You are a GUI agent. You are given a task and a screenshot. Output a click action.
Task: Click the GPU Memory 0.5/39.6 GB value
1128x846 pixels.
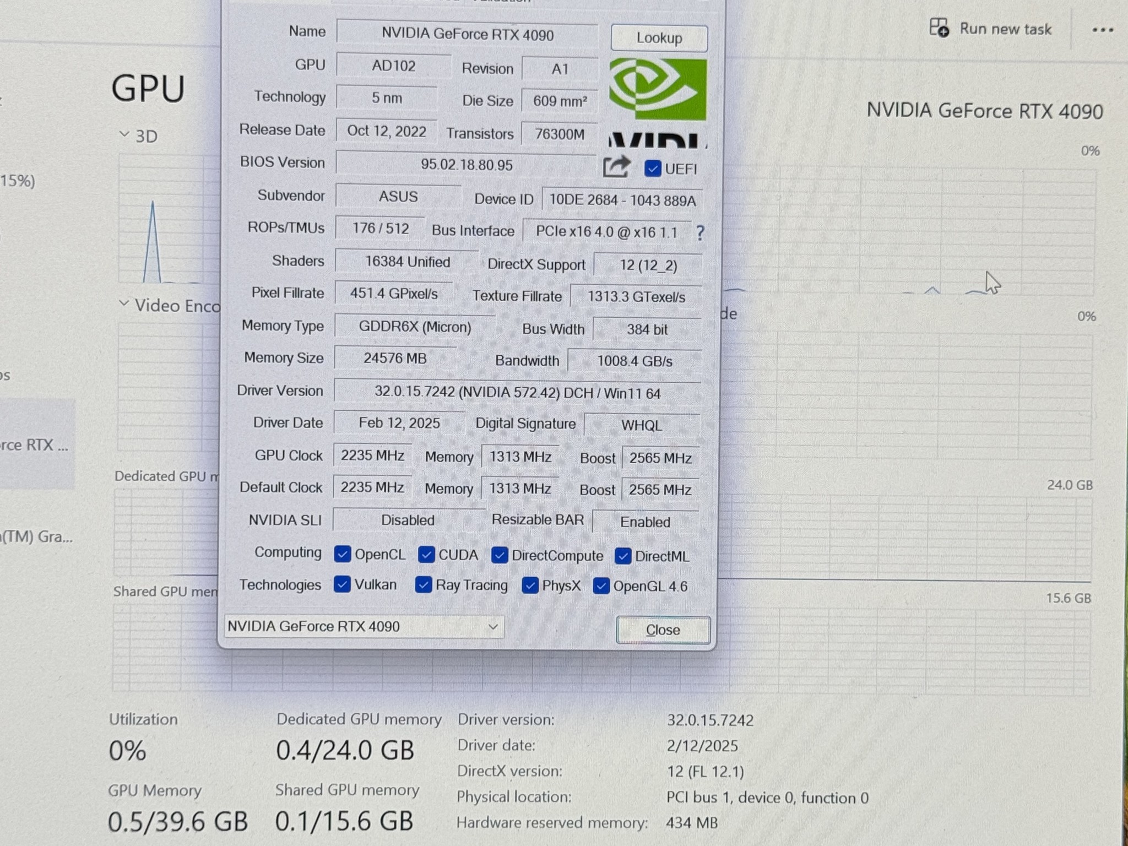177,822
